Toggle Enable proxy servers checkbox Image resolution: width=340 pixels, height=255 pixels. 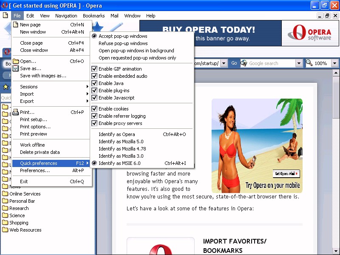point(94,123)
